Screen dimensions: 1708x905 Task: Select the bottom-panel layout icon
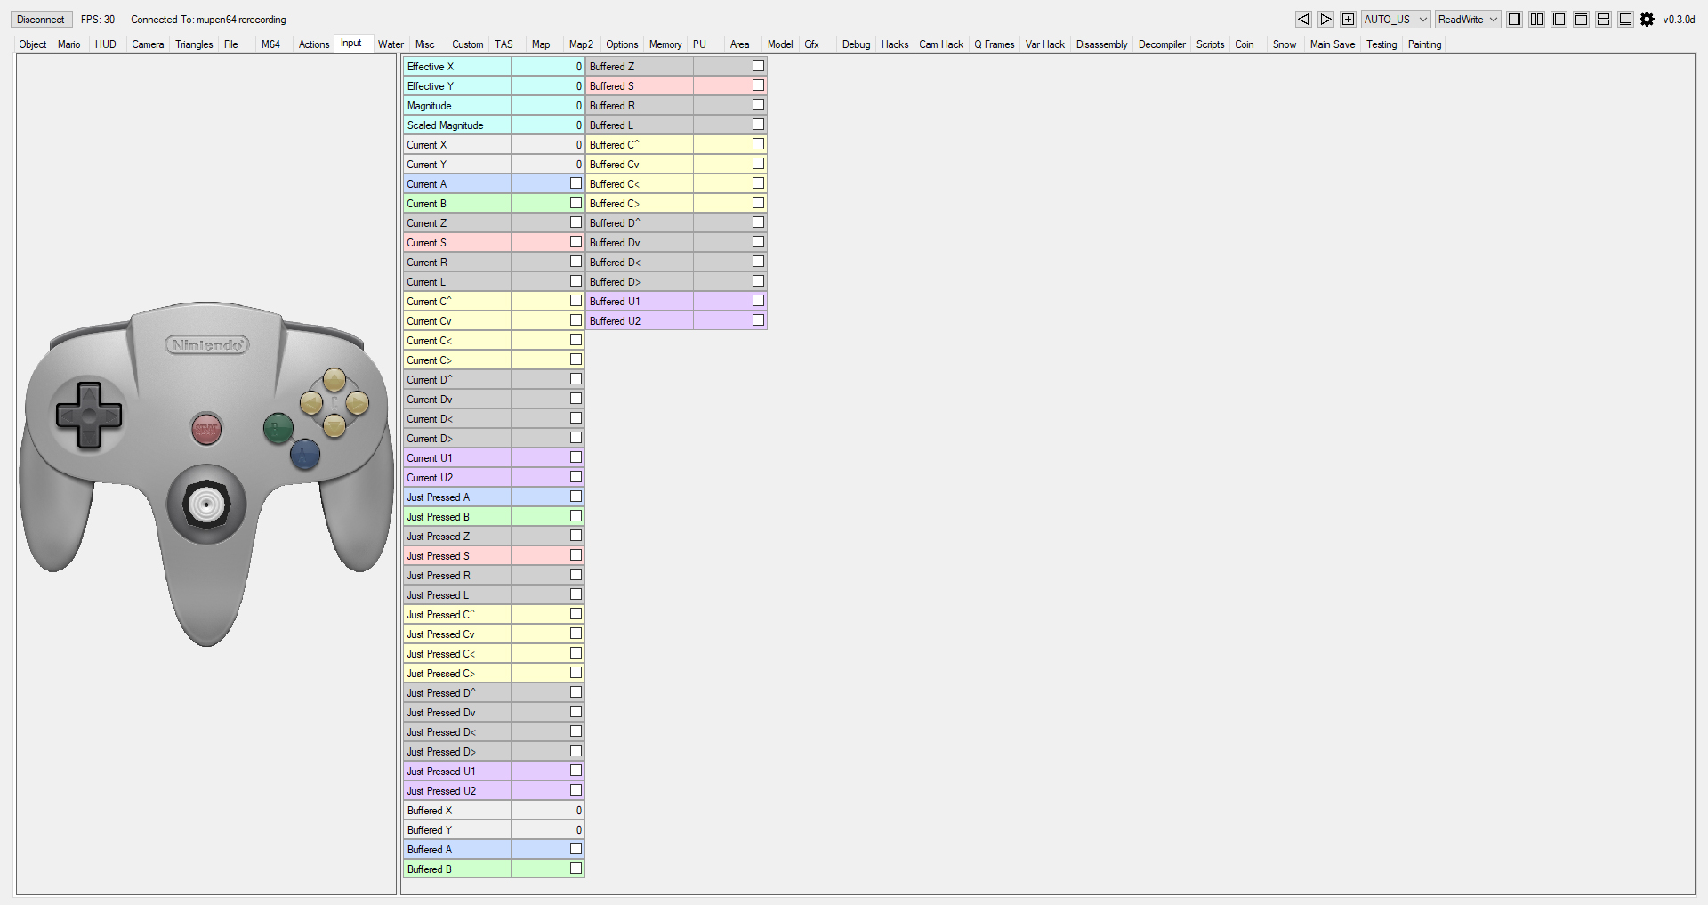pos(1625,19)
